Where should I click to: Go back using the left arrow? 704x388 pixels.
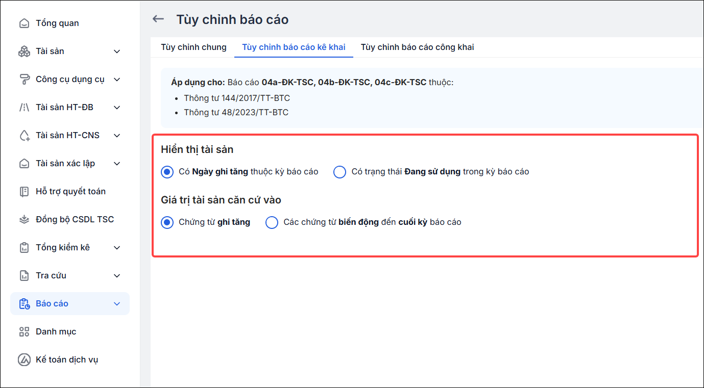click(x=158, y=19)
